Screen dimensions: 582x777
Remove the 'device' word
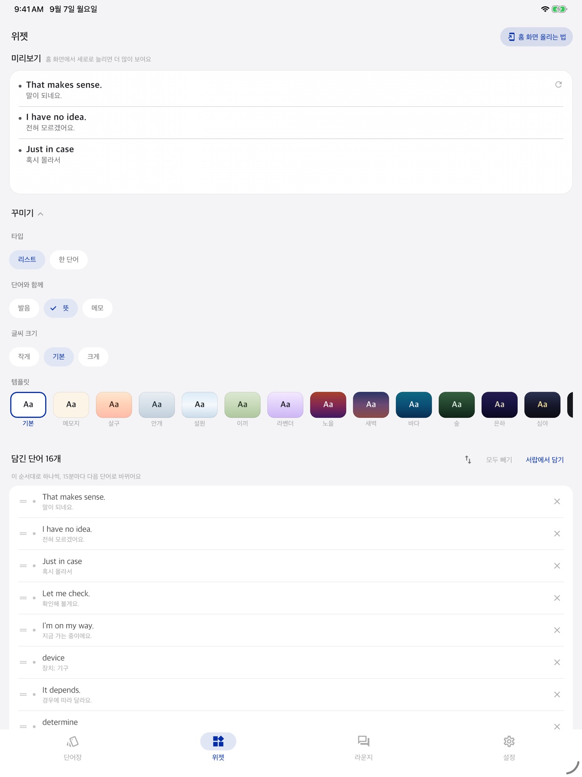[557, 662]
